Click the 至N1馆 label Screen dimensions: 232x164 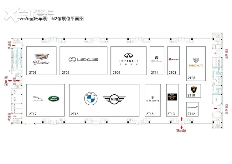pyautogui.click(x=6, y=81)
